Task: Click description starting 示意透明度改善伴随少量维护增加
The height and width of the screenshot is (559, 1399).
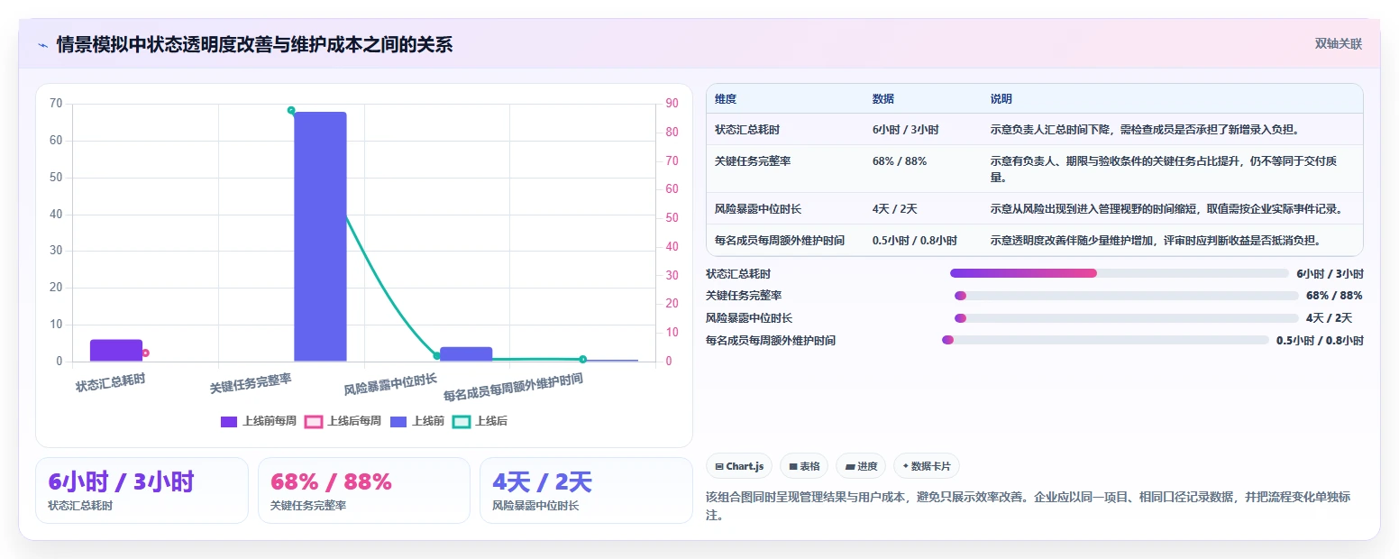Action: click(x=1157, y=241)
